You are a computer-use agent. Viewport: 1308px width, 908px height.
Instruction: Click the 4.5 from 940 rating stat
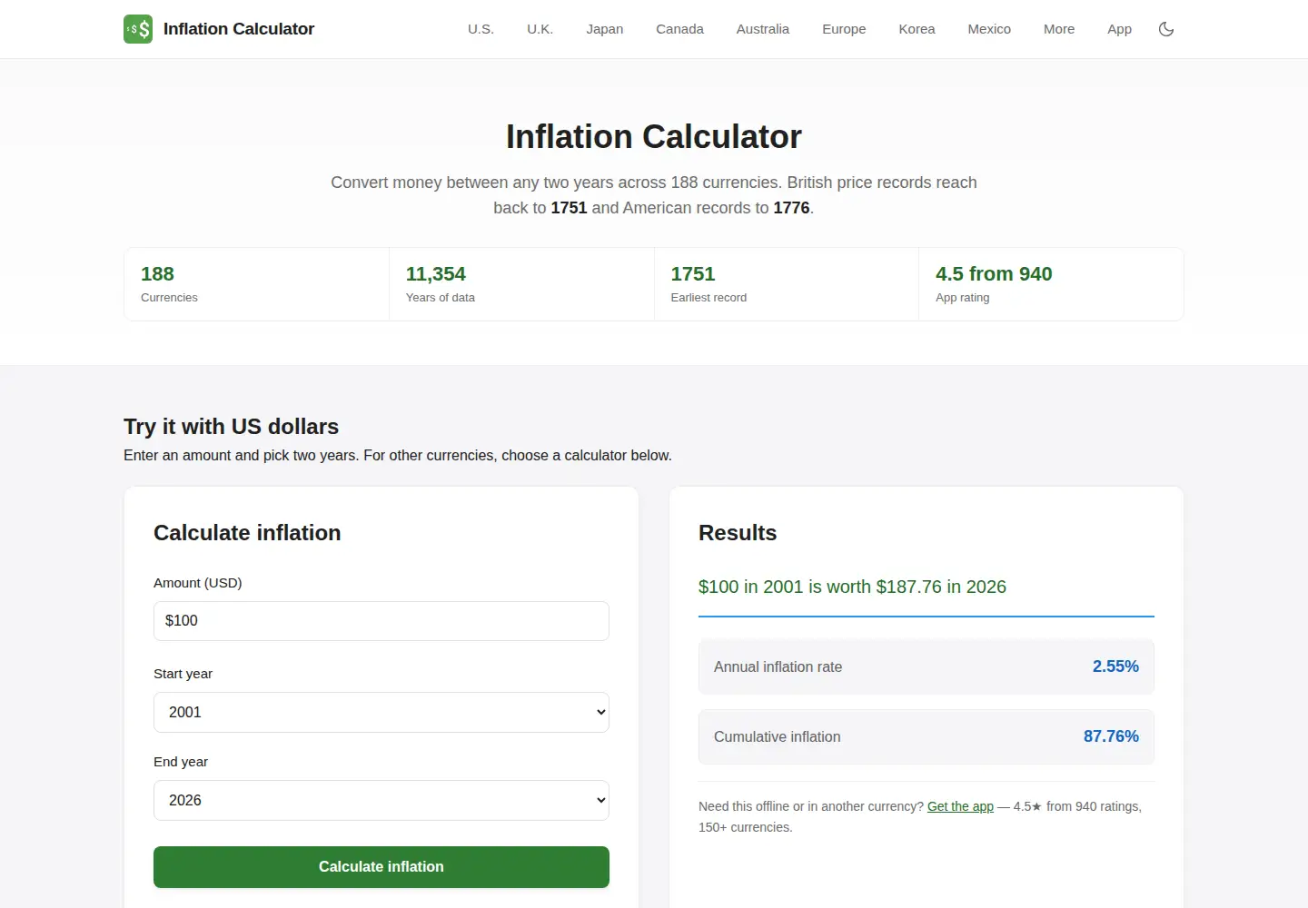[1051, 284]
